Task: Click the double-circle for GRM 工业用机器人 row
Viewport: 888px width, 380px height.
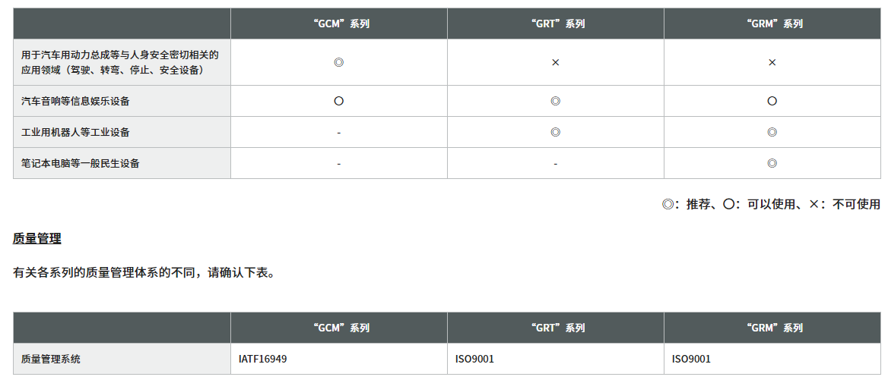Action: 772,132
